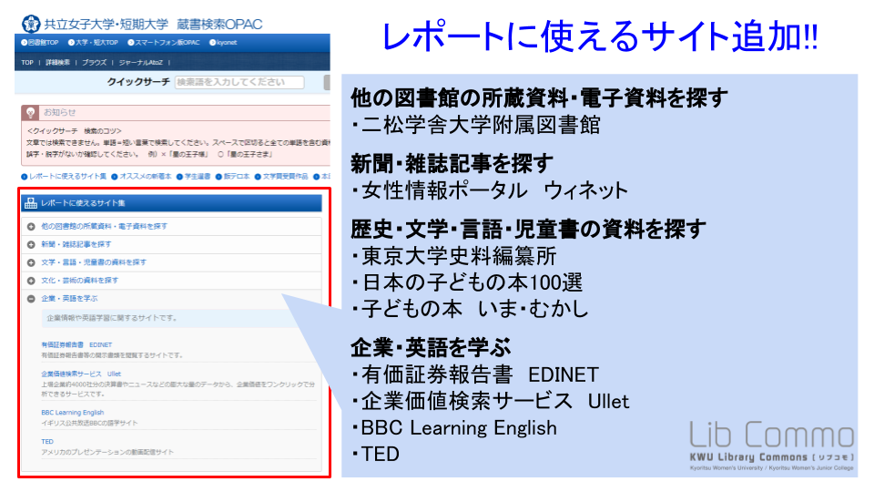The image size is (874, 492).
Task: Expand 文化・芸術の資料を探す section
Action: click(31, 281)
